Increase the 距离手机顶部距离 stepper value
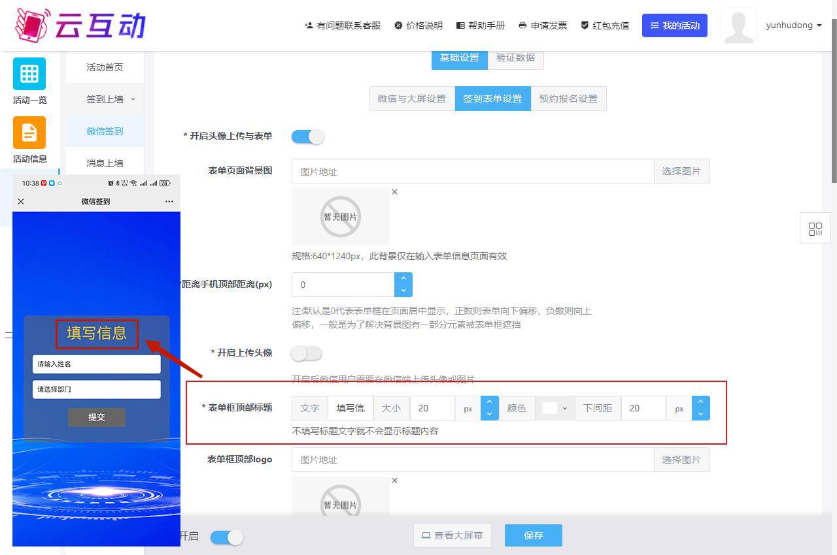837x555 pixels. point(403,279)
